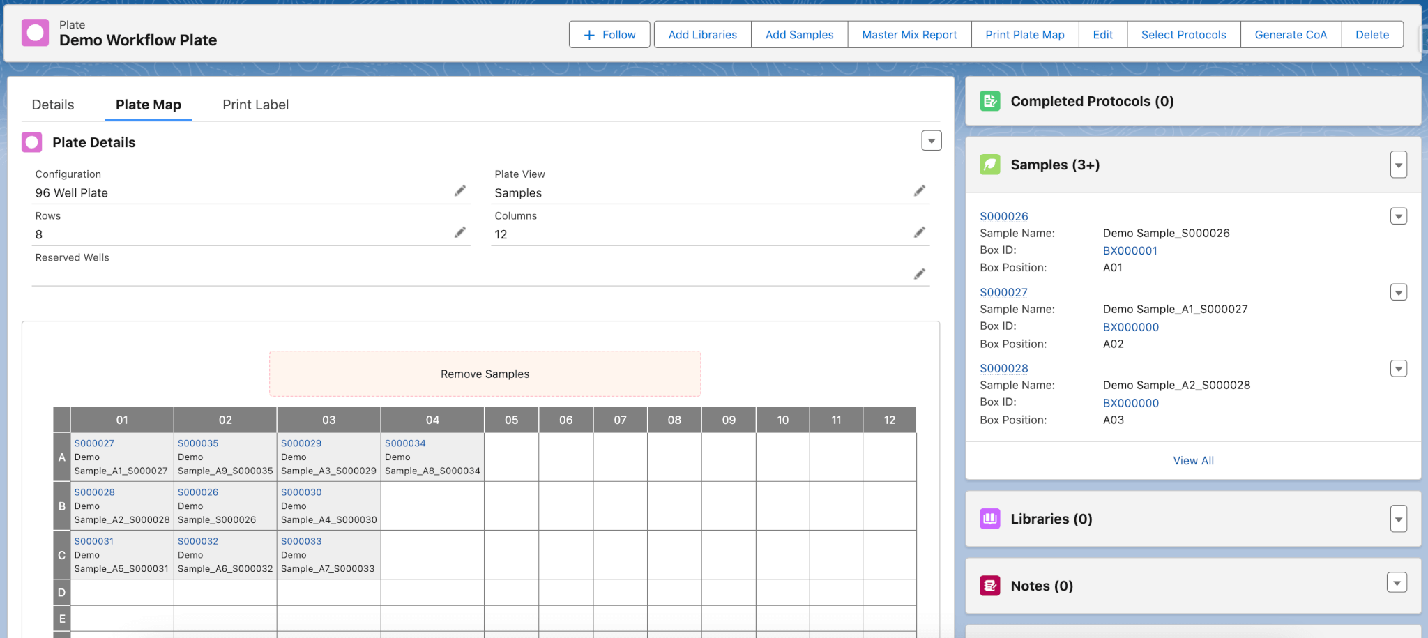
Task: Click the pink Plate record icon in header
Action: tap(35, 33)
